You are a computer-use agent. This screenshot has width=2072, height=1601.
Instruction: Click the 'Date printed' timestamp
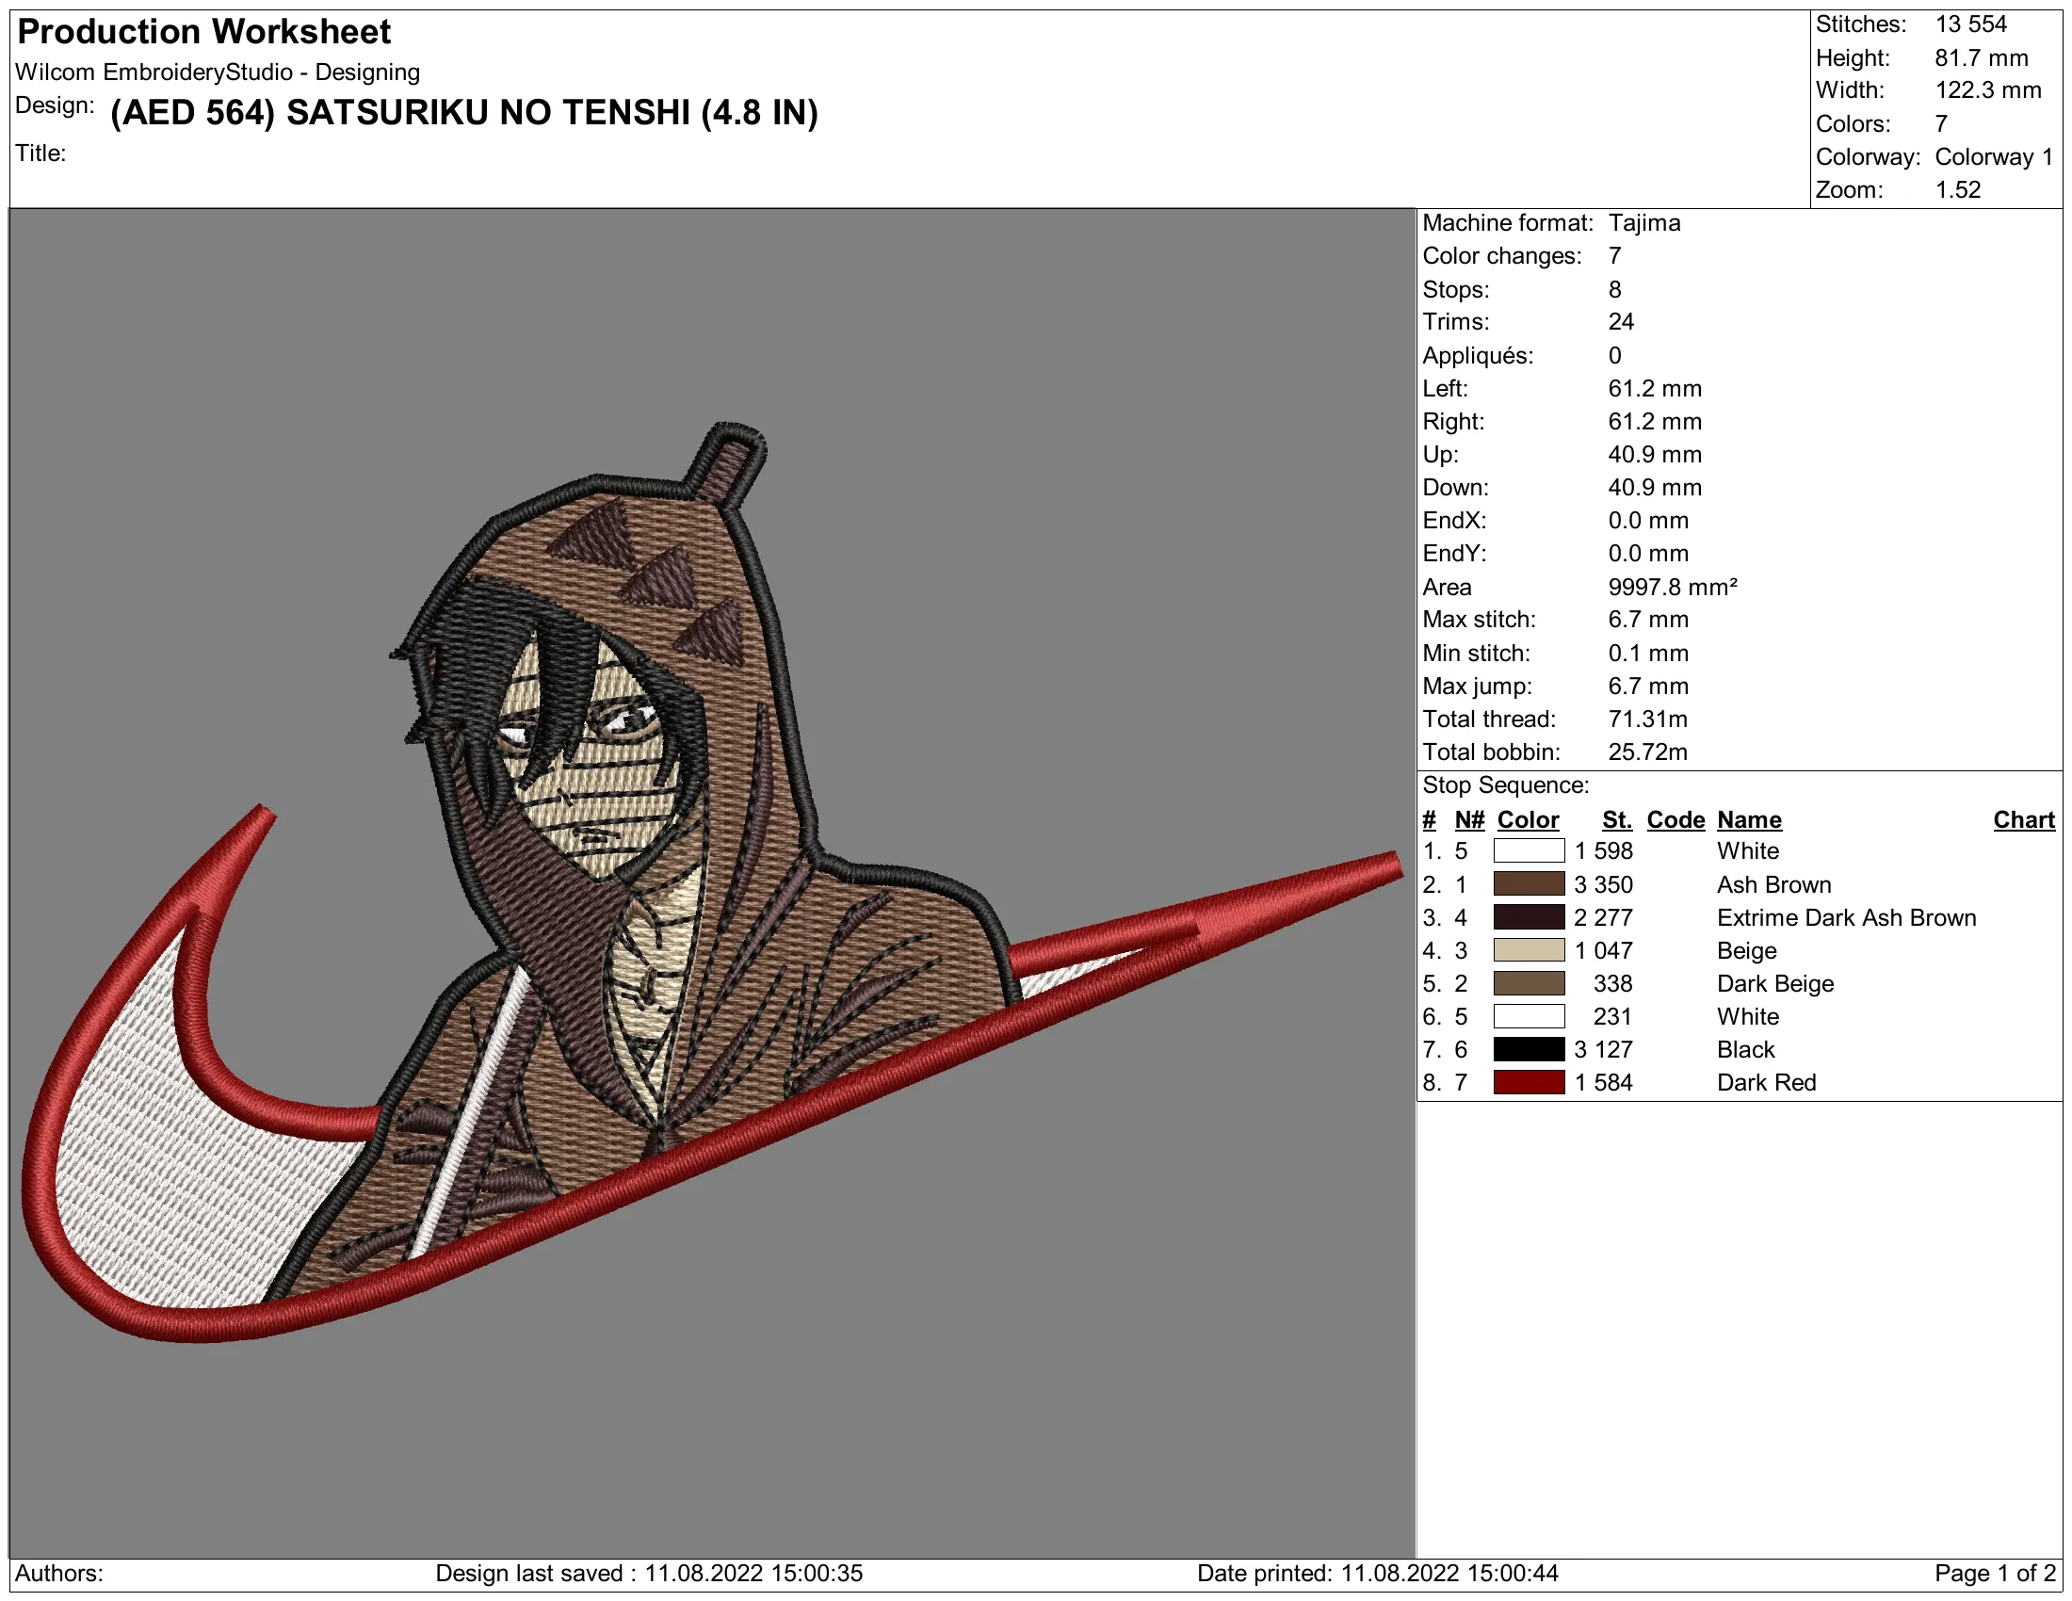pos(1378,1574)
